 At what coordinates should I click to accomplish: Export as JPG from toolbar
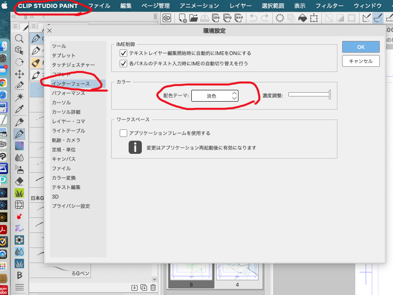click(216, 18)
